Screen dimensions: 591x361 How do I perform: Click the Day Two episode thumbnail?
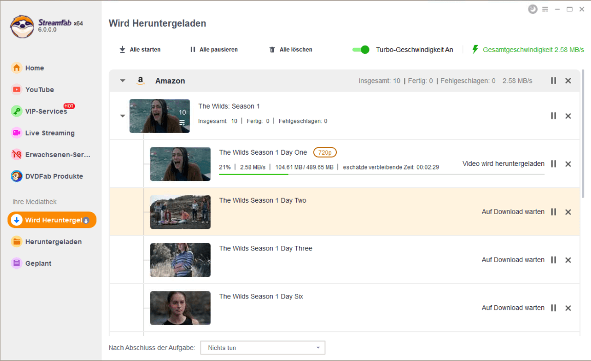click(x=180, y=212)
